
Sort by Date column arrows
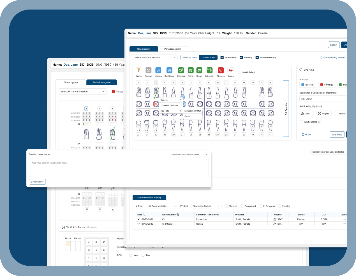tap(144, 215)
